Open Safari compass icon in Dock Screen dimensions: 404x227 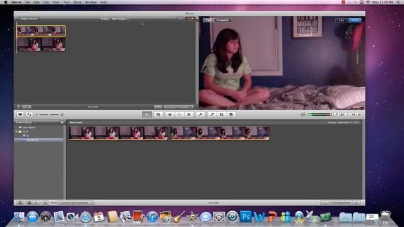click(86, 217)
